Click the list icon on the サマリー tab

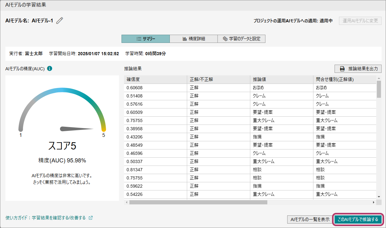point(139,39)
